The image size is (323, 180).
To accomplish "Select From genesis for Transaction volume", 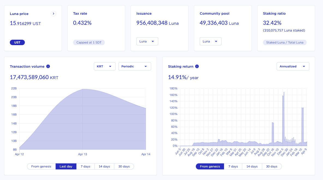I will [41, 166].
